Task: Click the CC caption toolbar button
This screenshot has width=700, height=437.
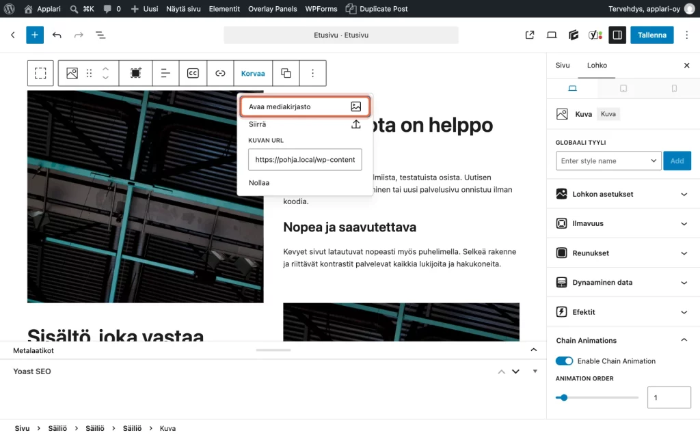Action: pos(193,73)
